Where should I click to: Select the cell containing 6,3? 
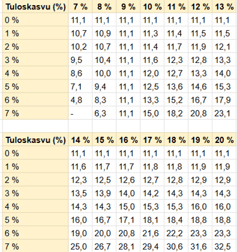pyautogui.click(x=104, y=113)
